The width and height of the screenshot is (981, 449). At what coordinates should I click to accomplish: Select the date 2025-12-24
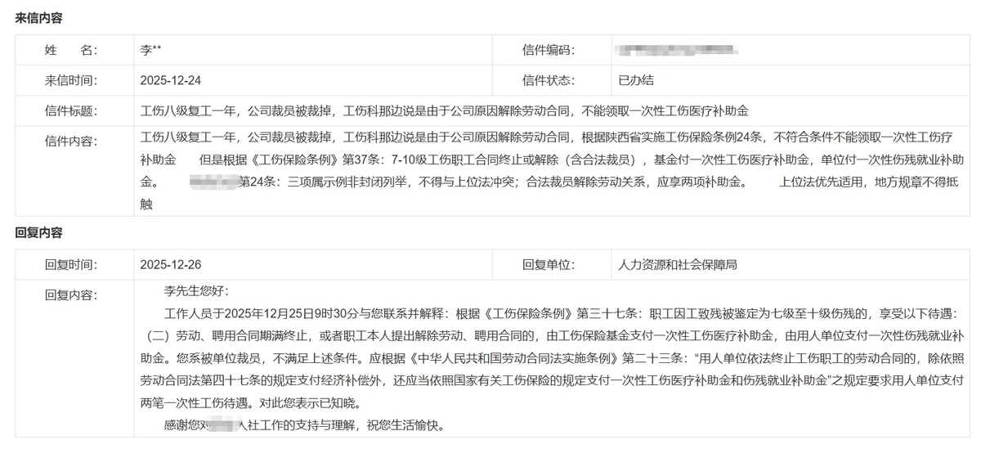click(171, 80)
